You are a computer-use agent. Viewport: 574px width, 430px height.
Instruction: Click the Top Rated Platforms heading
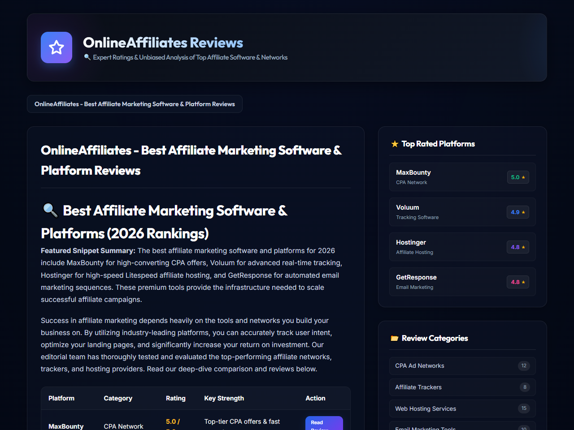(x=438, y=144)
